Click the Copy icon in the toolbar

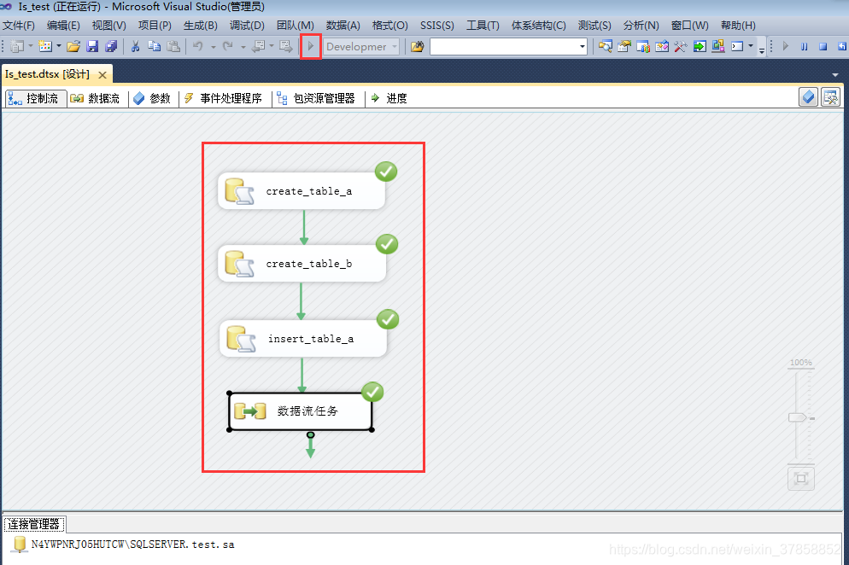coord(155,47)
